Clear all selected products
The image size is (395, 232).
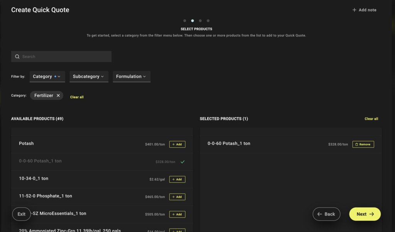tap(371, 119)
